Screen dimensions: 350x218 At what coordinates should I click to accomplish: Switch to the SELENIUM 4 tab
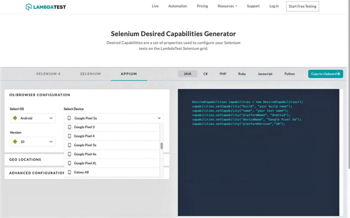tap(48, 74)
